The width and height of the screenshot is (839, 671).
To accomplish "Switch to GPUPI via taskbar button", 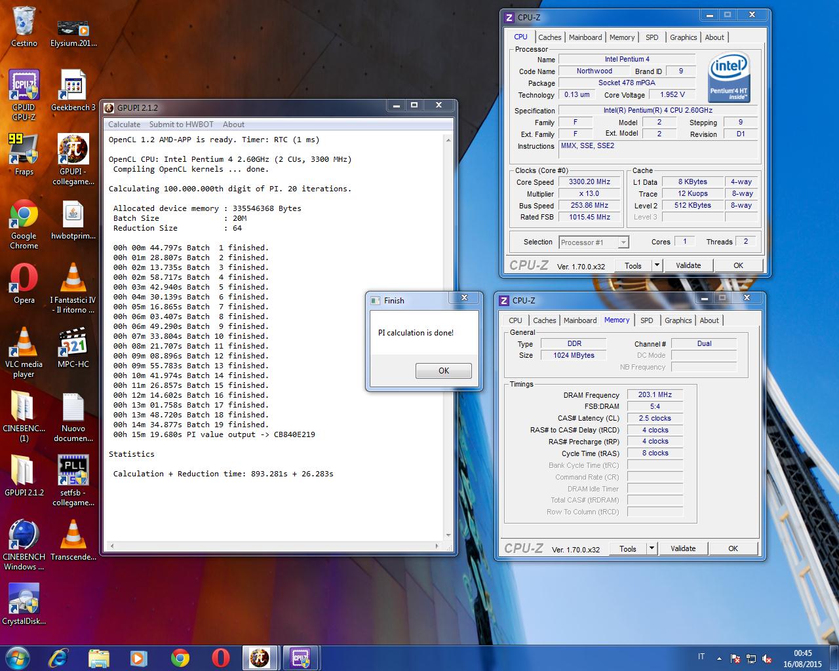I will click(x=260, y=658).
